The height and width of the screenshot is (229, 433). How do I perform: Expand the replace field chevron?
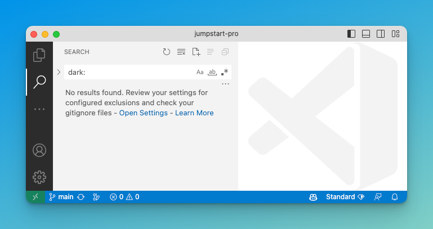[x=59, y=72]
